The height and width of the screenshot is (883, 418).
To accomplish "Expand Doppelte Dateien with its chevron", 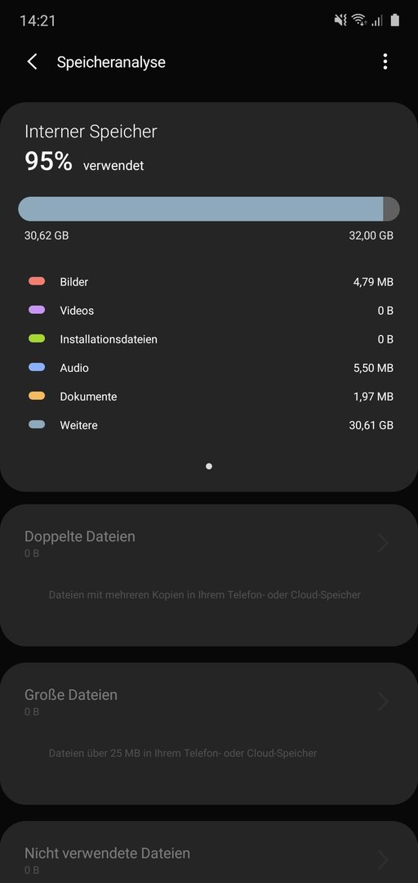I will (383, 544).
